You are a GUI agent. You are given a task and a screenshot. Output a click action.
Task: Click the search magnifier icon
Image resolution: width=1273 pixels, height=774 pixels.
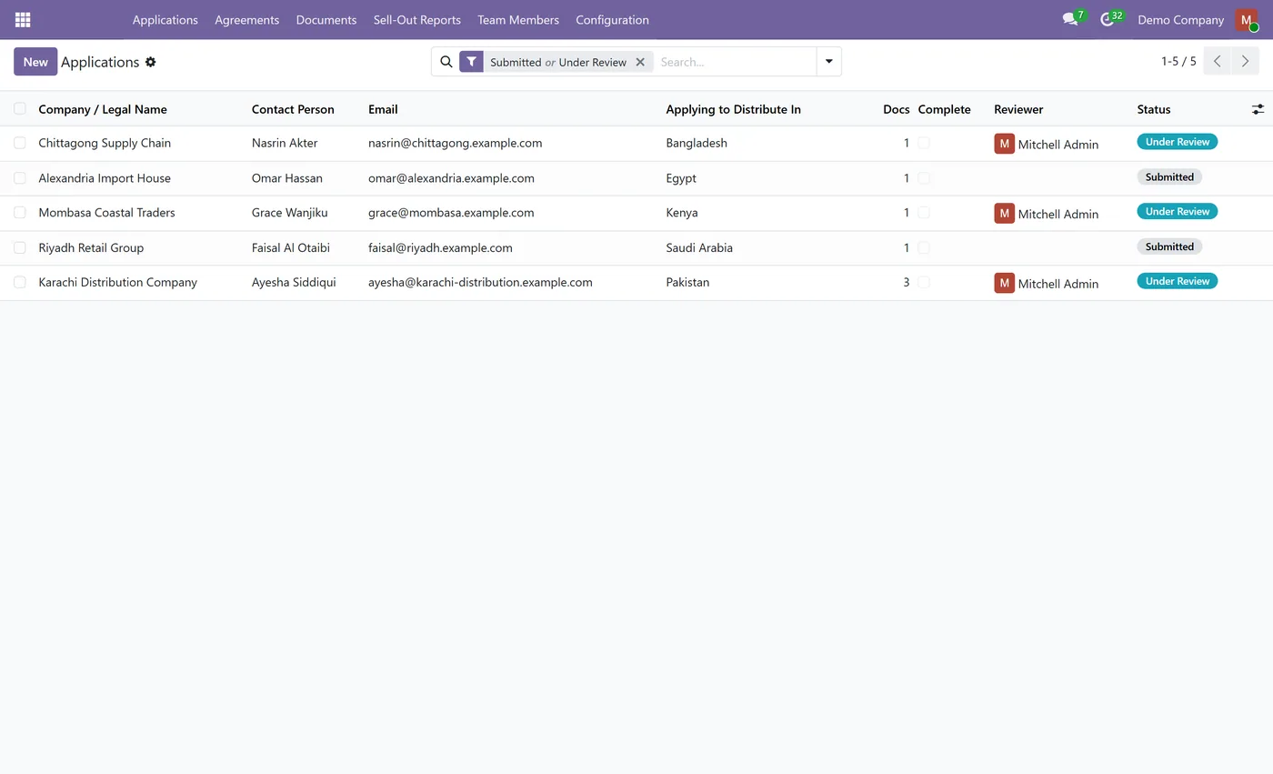point(446,62)
